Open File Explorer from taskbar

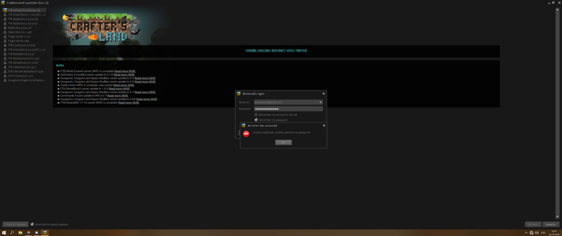(20, 232)
